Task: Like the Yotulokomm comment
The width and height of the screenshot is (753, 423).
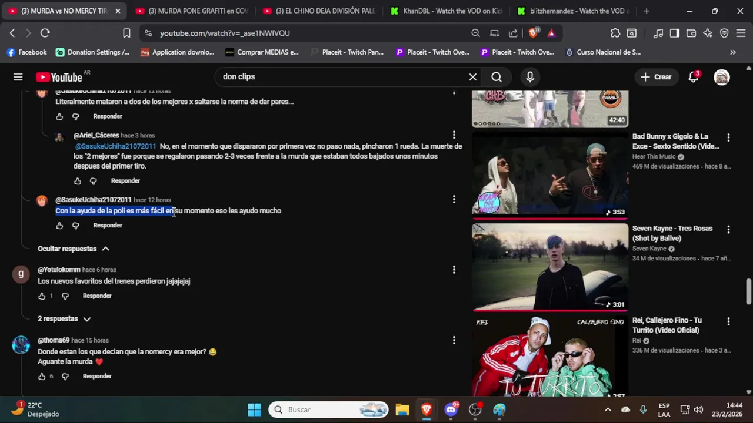Action: click(42, 296)
